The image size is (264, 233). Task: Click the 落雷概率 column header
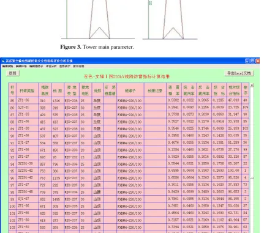174,90
